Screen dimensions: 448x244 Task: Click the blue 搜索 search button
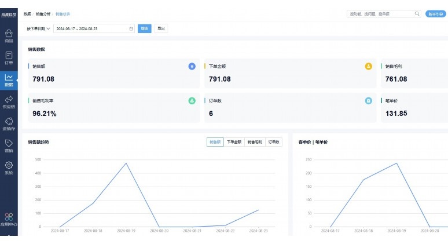(145, 28)
